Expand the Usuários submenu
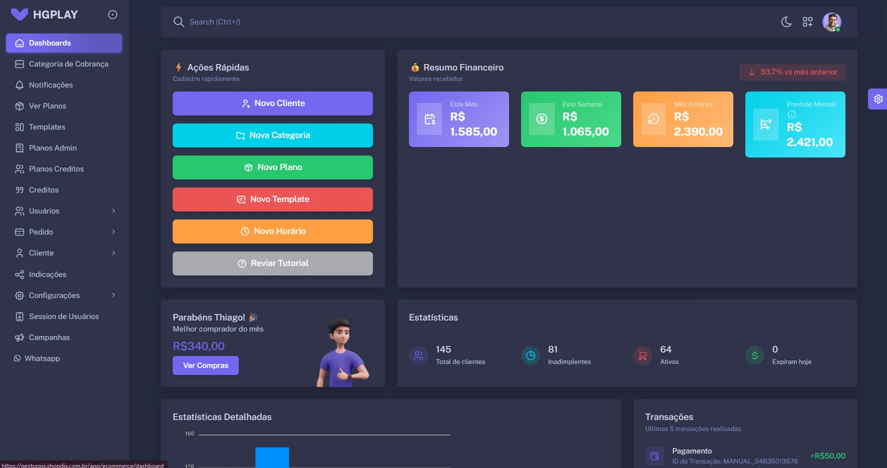887x468 pixels. (64, 211)
